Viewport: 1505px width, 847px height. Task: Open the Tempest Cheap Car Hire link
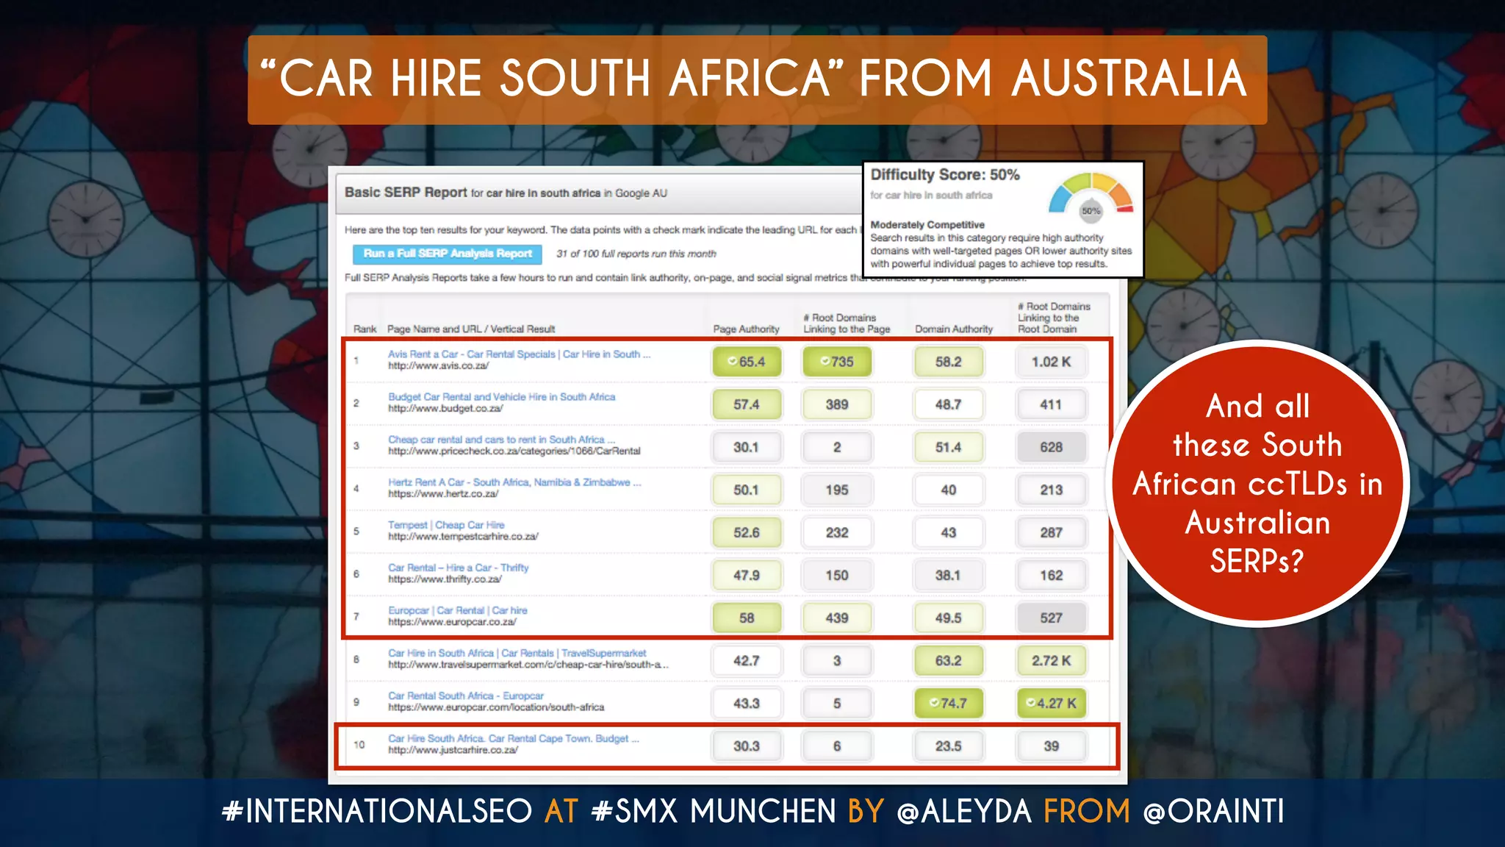(446, 525)
